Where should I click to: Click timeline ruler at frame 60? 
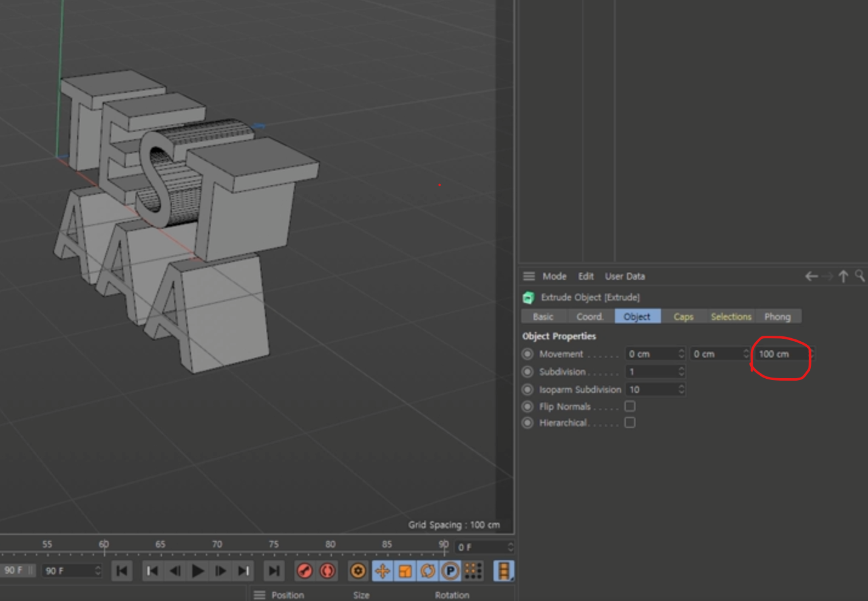pyautogui.click(x=104, y=545)
